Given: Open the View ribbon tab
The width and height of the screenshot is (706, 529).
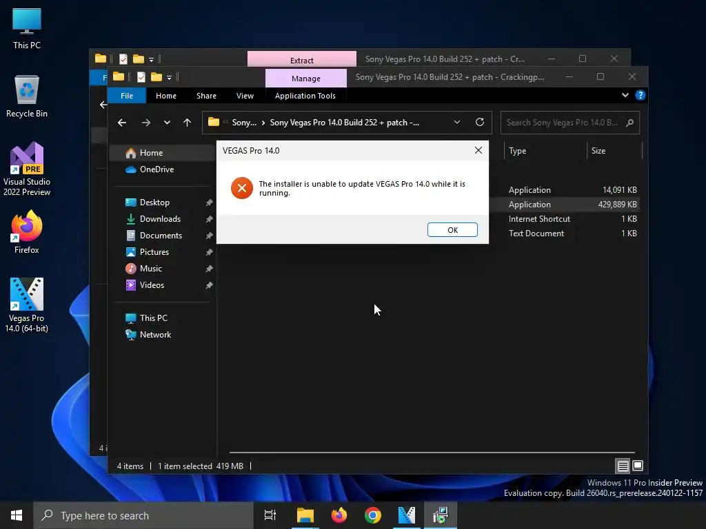Looking at the screenshot, I should point(245,96).
